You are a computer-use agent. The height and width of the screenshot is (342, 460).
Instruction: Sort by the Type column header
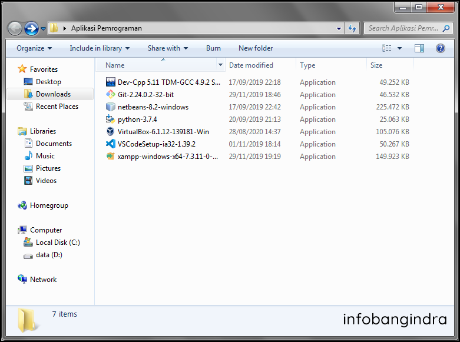pyautogui.click(x=332, y=65)
